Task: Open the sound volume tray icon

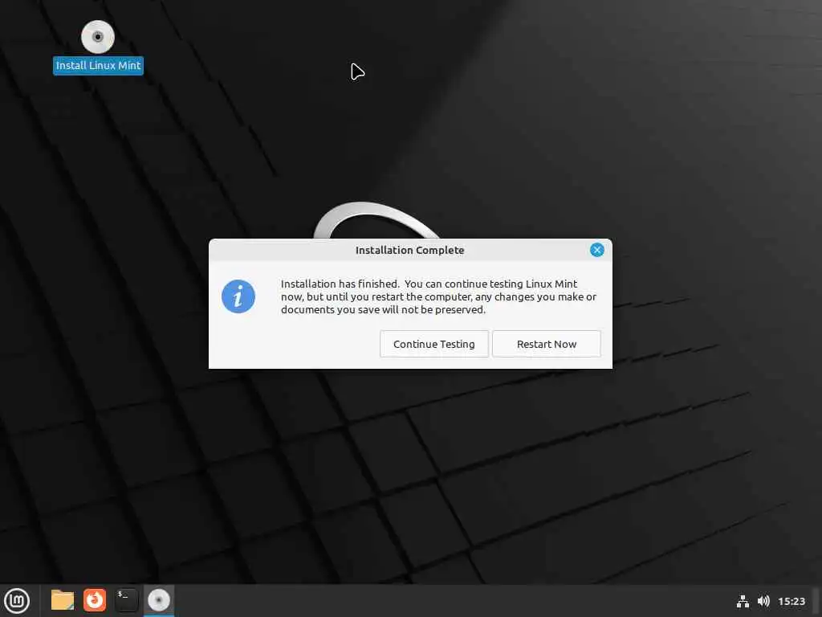Action: 764,601
